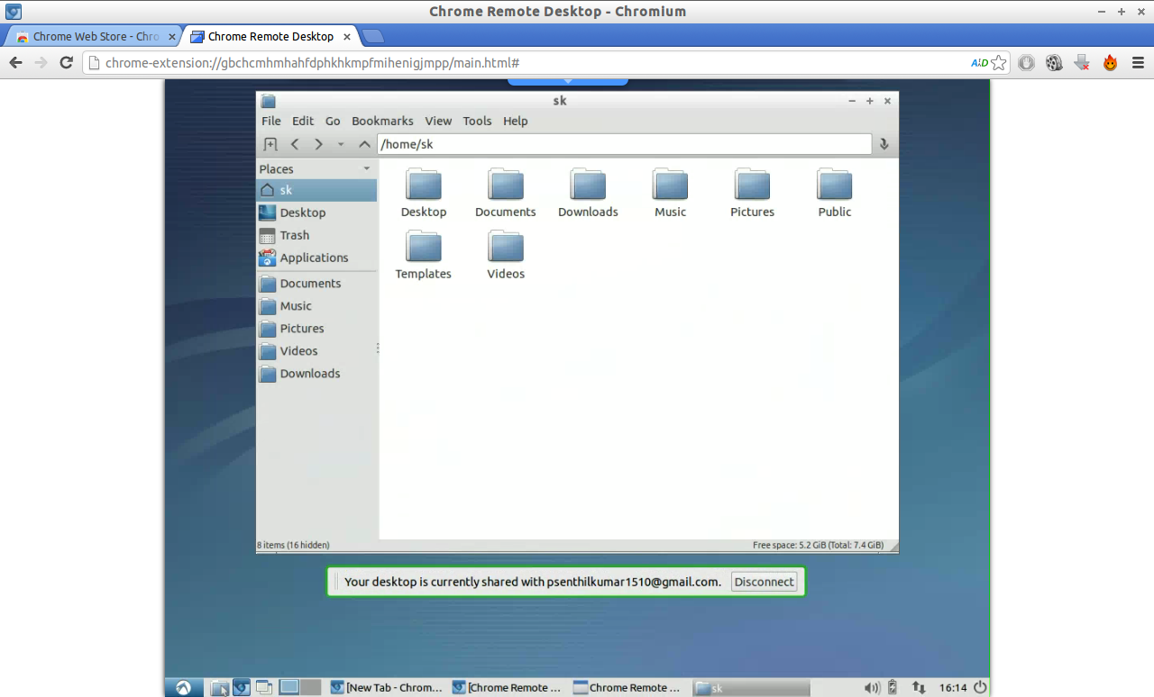This screenshot has height=697, width=1154.
Task: Click the show desktop icon in remote panel
Action: [263, 687]
